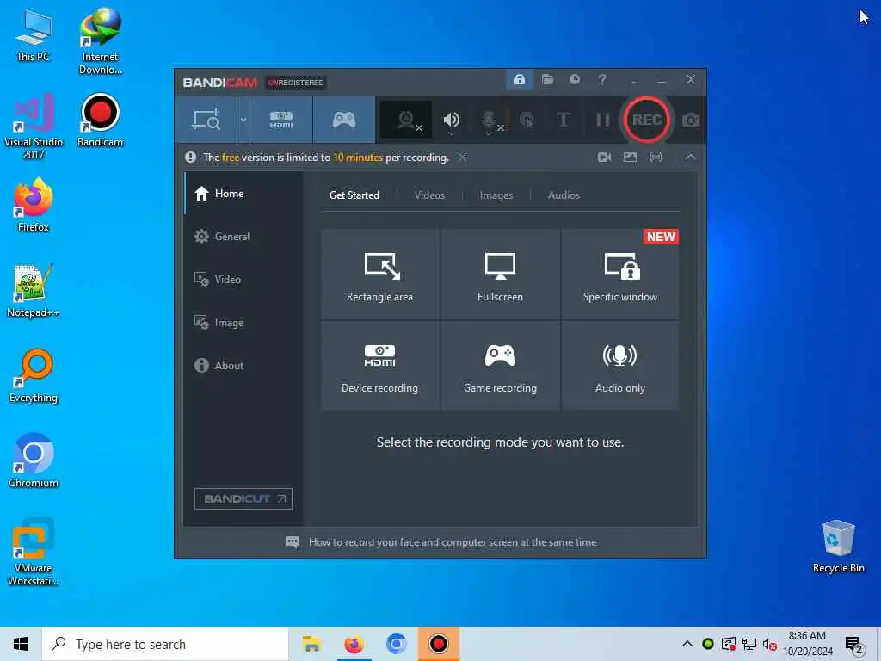Open the About section in sidebar
Viewport: 881px width, 661px height.
[243, 365]
